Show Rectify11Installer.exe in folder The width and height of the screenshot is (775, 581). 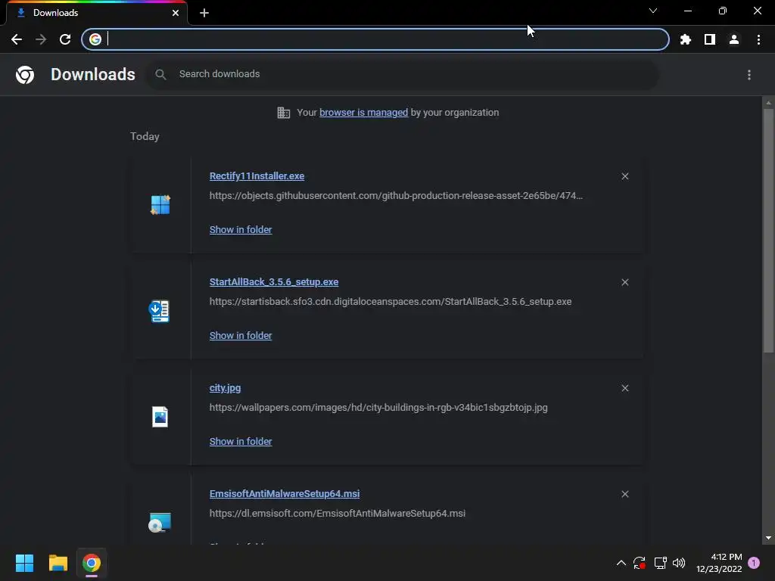tap(241, 230)
